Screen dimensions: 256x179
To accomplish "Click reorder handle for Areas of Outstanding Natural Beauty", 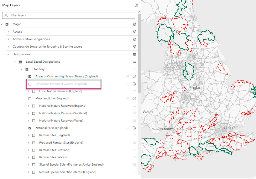I will click(x=128, y=76).
